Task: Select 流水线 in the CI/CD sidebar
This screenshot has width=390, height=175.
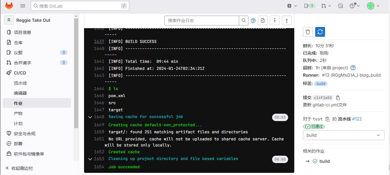Action: [20, 83]
